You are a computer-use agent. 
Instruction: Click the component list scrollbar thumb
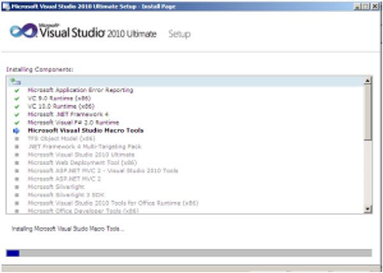coord(368,112)
